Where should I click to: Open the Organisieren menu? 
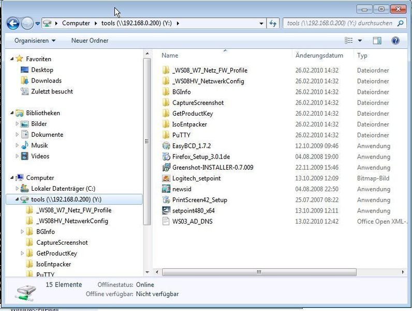click(35, 40)
